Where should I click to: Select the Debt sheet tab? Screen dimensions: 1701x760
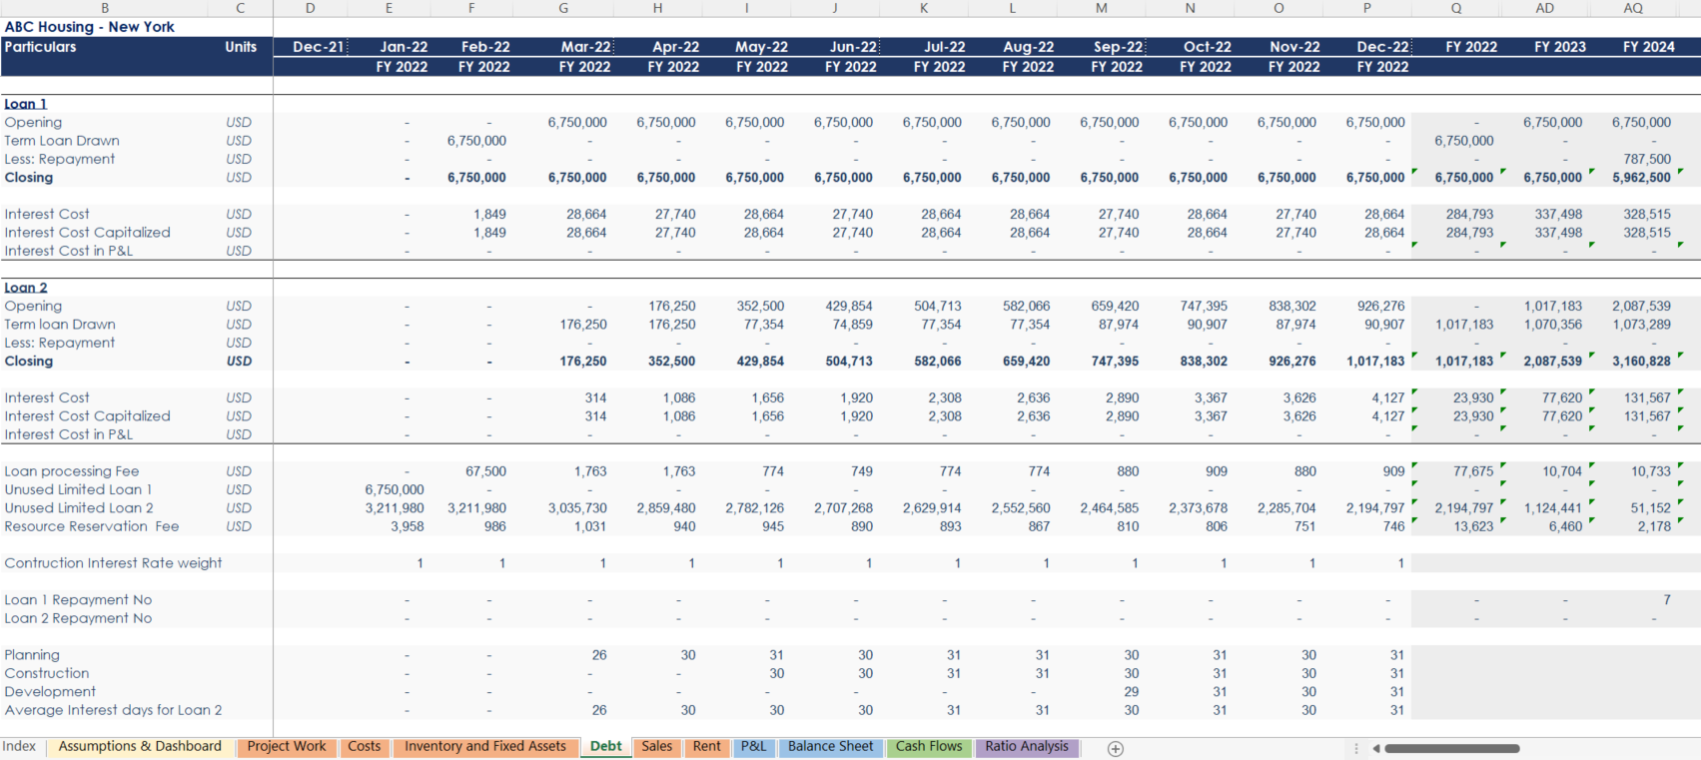pyautogui.click(x=606, y=747)
